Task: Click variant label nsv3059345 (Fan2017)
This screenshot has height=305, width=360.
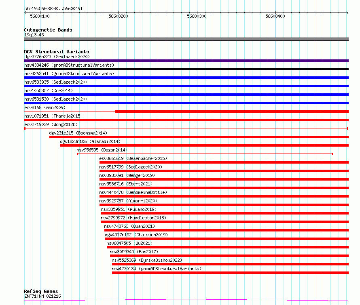Action: coord(134,252)
